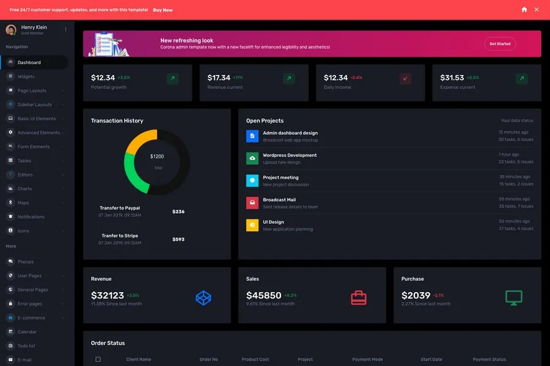Click the red arrow icon for Daily Income

[405, 79]
